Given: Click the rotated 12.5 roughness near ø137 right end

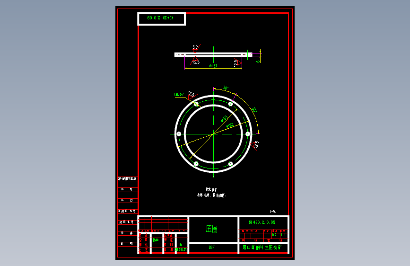Looking at the screenshot, I should [236, 63].
